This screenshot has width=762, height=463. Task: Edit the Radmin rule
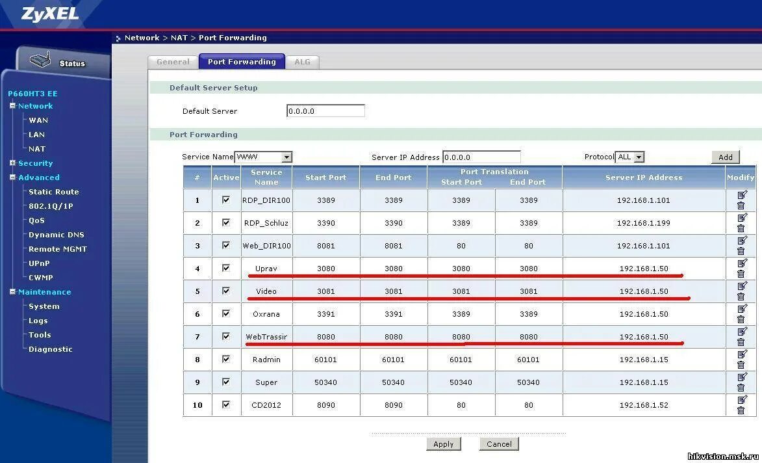742,354
